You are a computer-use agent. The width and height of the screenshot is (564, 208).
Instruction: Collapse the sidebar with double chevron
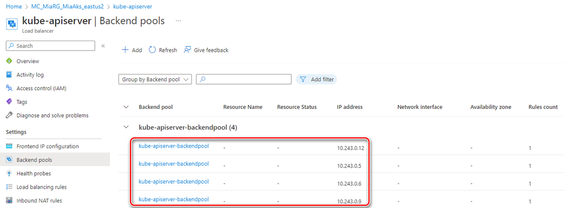coord(103,46)
